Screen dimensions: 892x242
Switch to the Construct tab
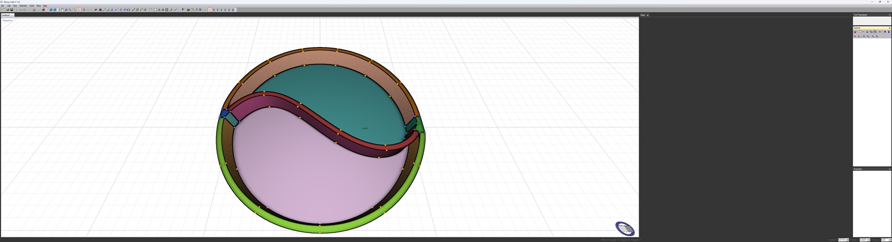(x=6, y=15)
